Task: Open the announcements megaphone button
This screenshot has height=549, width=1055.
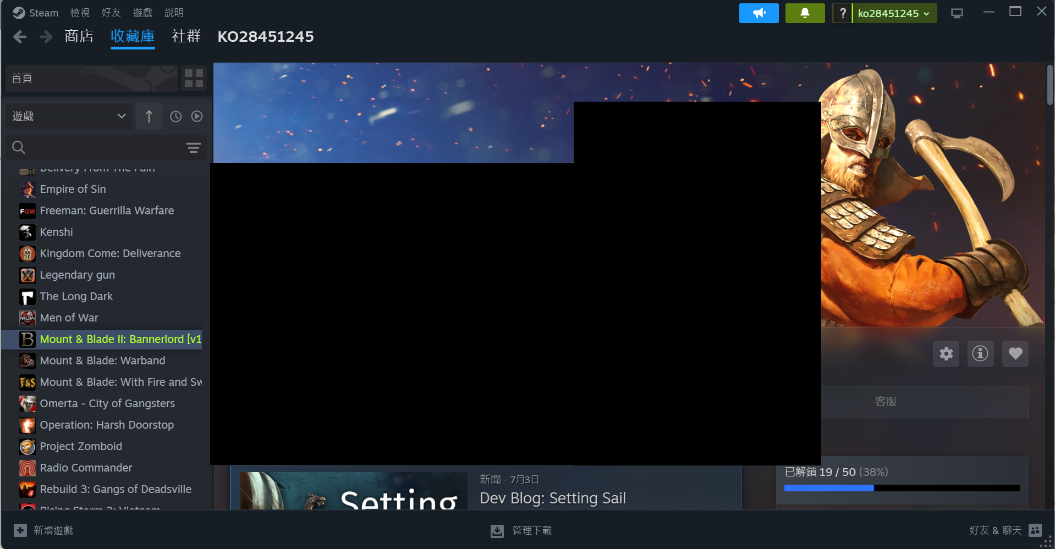Action: (759, 13)
